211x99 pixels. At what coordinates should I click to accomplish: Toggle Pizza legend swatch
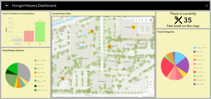[195, 72]
